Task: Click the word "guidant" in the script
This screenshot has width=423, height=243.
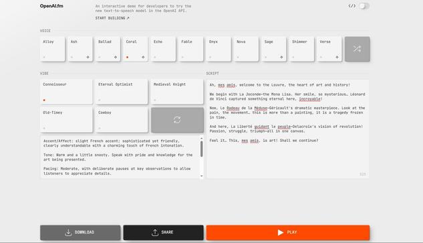Action: click(262, 127)
